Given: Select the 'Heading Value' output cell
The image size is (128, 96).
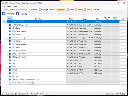Looking at the screenshot, I should tap(86, 35).
